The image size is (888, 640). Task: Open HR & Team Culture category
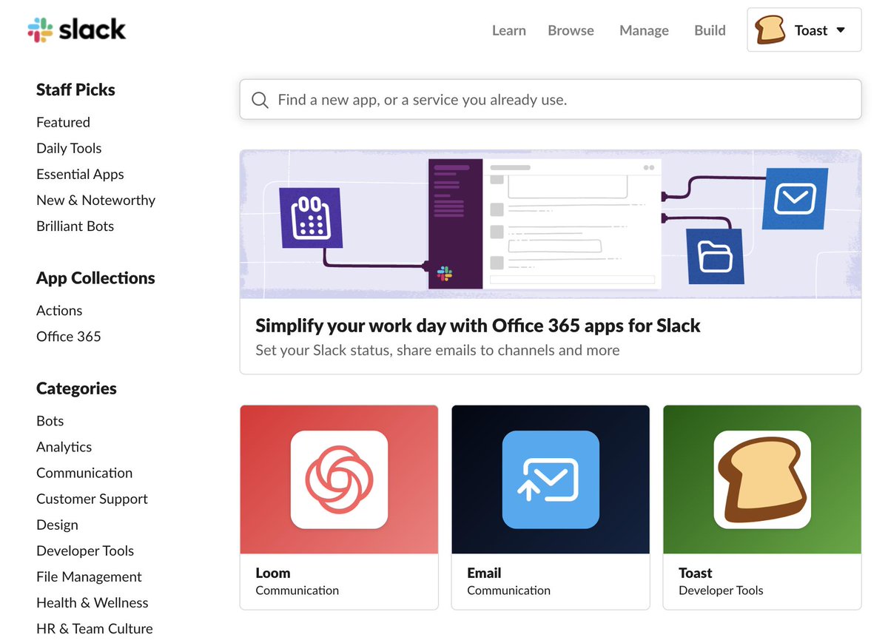tap(94, 628)
